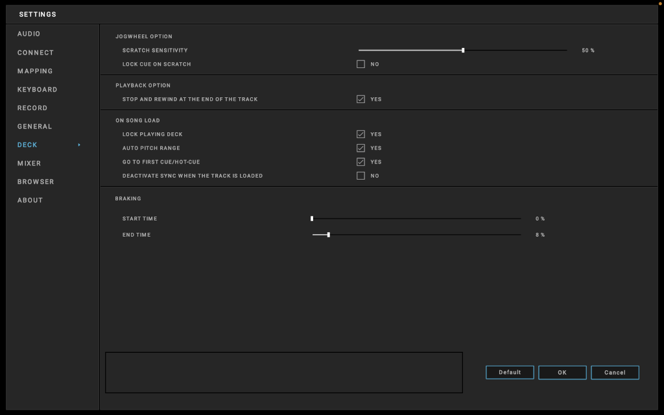The height and width of the screenshot is (415, 664).
Task: Open the Audio settings section
Action: [x=29, y=34]
